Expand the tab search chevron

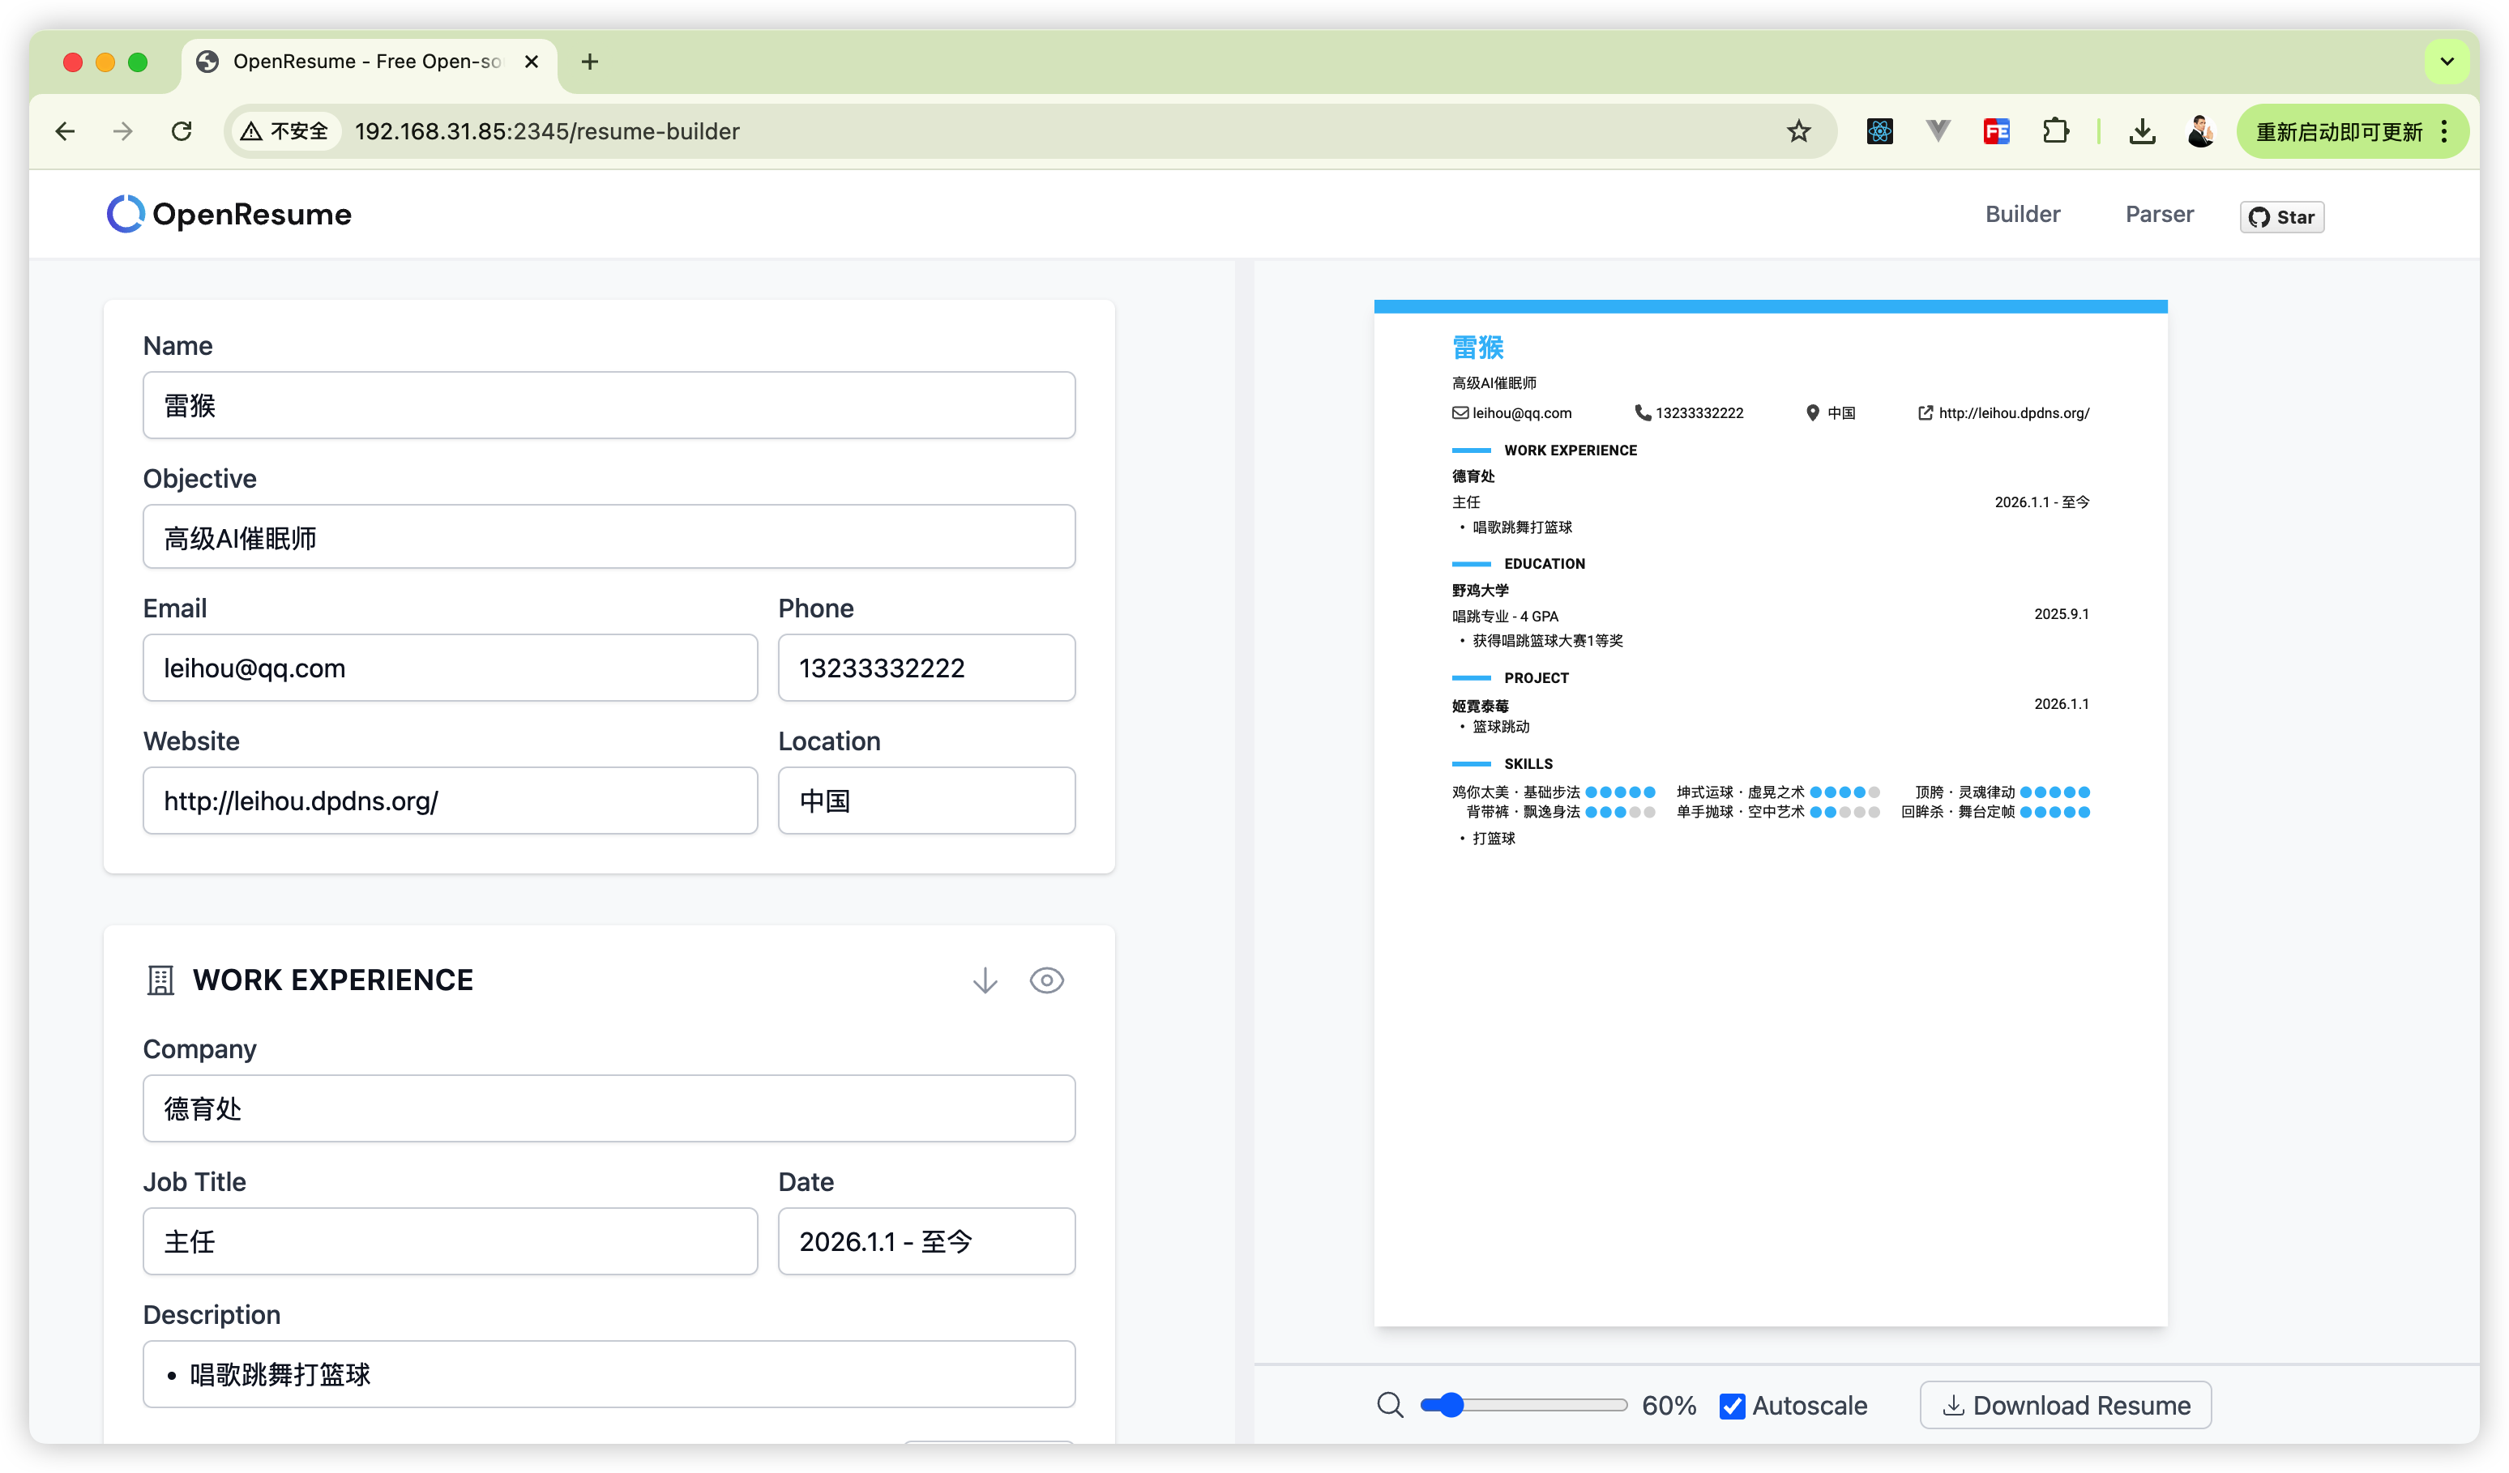[2447, 62]
